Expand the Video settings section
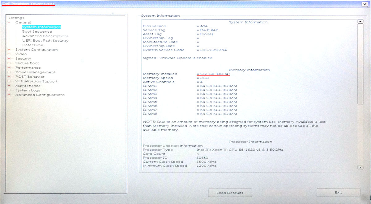Image resolution: width=371 pixels, height=204 pixels. tap(9, 54)
